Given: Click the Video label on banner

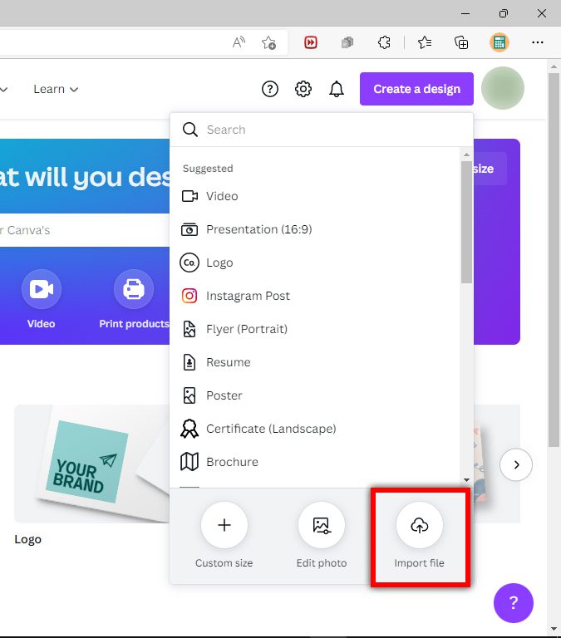Looking at the screenshot, I should 41,324.
